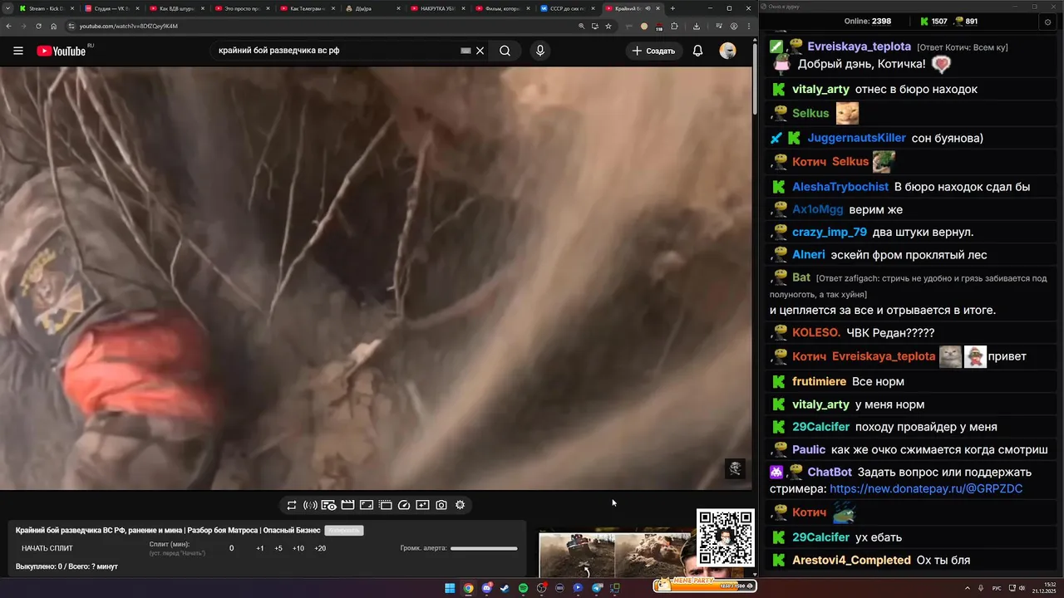Click the Создать create button
Viewport: 1064px width, 598px height.
[654, 51]
